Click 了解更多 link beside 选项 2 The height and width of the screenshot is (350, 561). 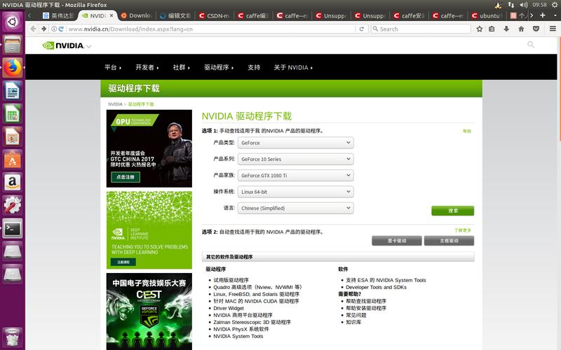pyautogui.click(x=463, y=230)
